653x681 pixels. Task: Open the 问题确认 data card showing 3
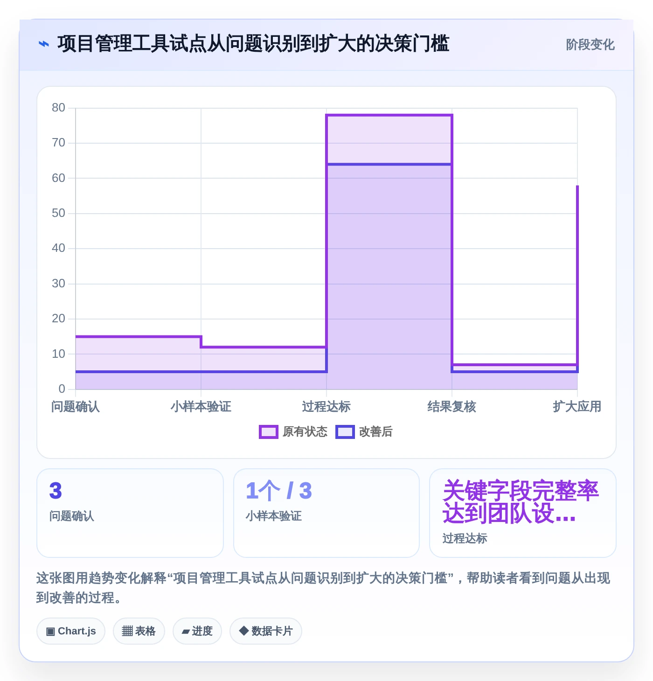[130, 513]
